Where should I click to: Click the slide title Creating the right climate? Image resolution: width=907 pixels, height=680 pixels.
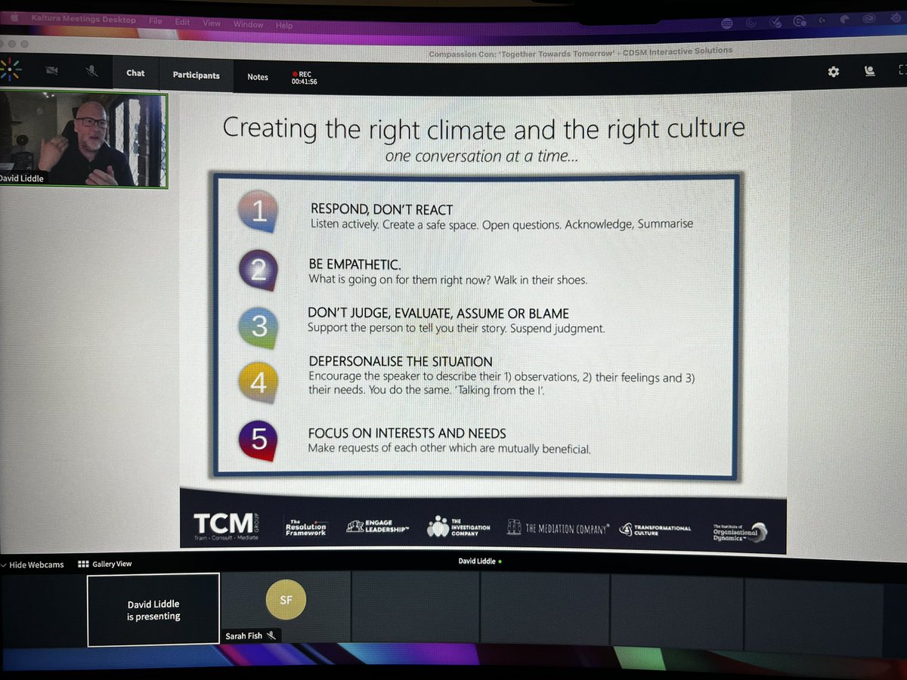click(484, 128)
